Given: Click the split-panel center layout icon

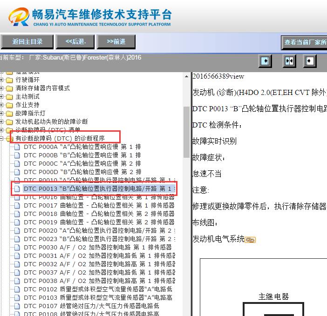Looking at the screenshot, I should tap(289, 61).
